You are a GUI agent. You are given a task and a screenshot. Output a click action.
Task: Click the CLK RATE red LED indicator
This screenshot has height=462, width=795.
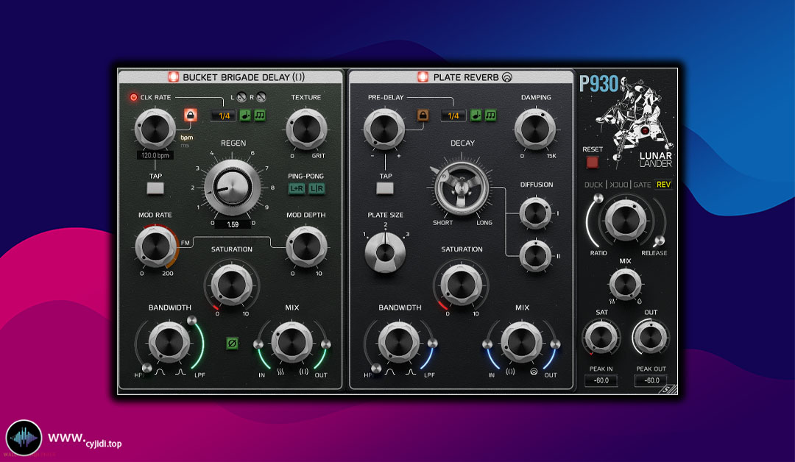[x=134, y=97]
